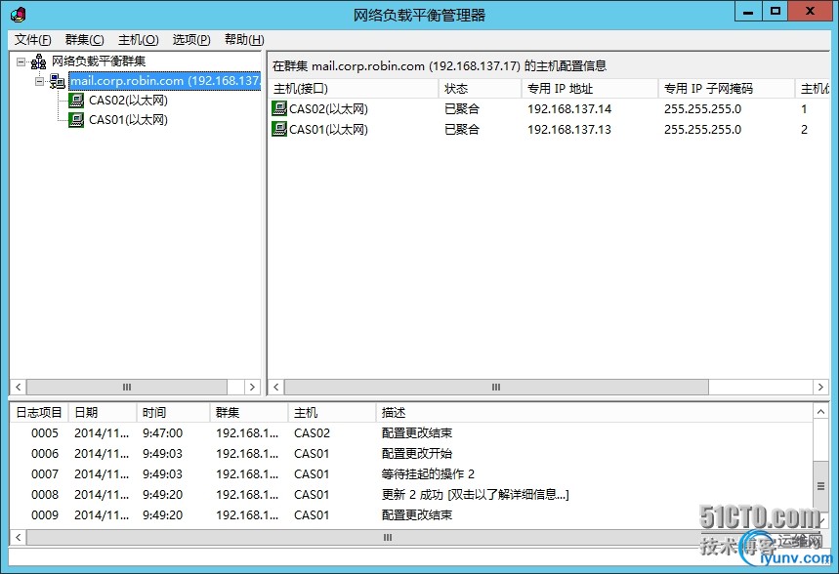Click log pane left scroll arrow
Viewport: 839px width, 574px height.
point(19,537)
